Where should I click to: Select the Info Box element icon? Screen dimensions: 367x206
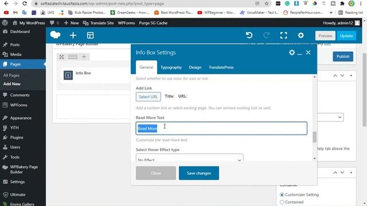click(68, 75)
